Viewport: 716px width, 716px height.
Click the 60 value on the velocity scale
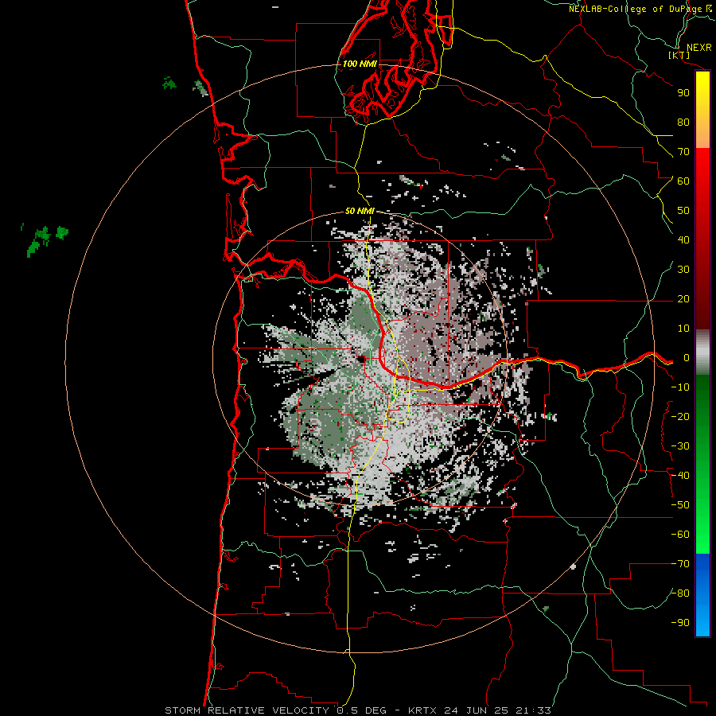tap(683, 181)
